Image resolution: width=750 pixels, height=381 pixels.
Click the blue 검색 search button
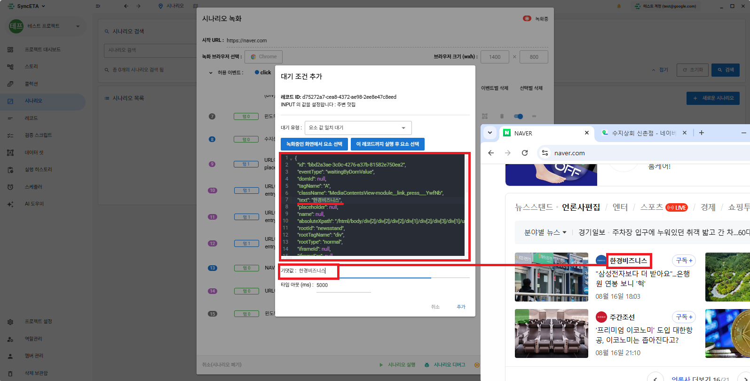pos(726,70)
